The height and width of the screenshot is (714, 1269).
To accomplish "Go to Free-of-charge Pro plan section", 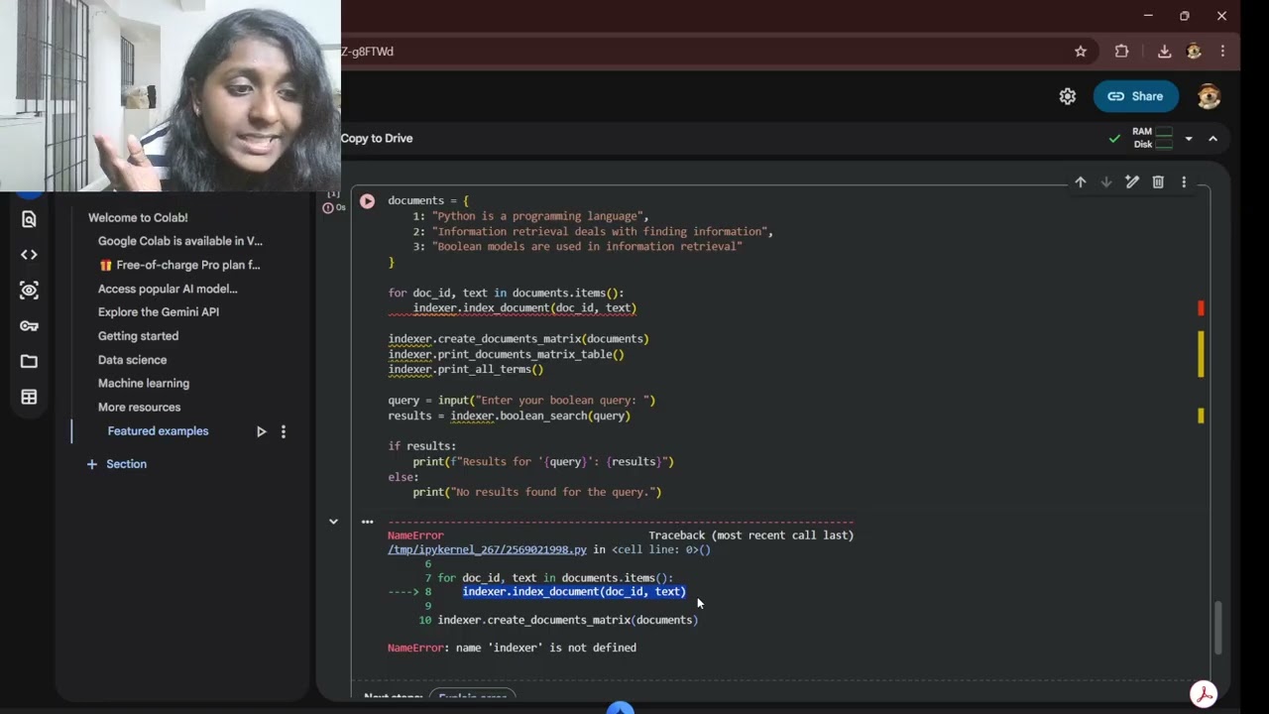I will point(179,265).
